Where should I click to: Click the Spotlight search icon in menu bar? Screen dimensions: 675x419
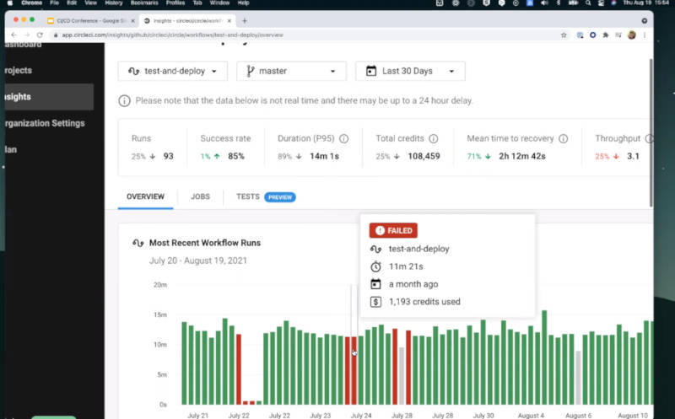coord(588,3)
